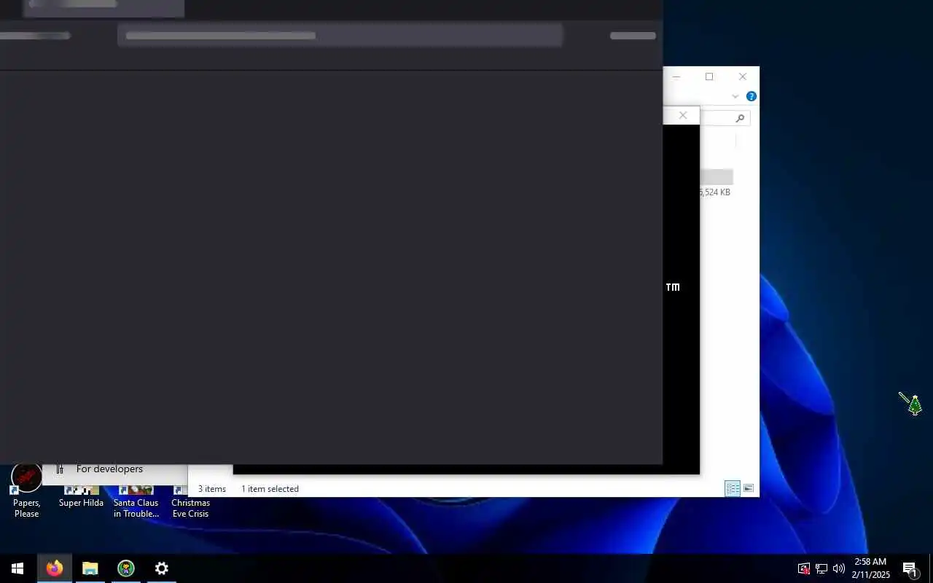Open the notification center
Viewport: 933px width, 583px height.
click(910, 568)
